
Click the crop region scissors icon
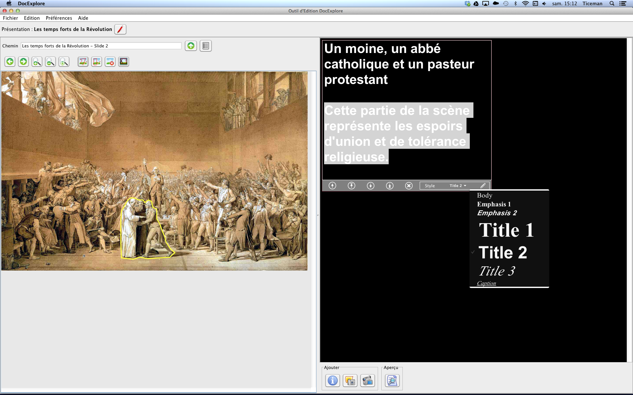[x=124, y=62]
